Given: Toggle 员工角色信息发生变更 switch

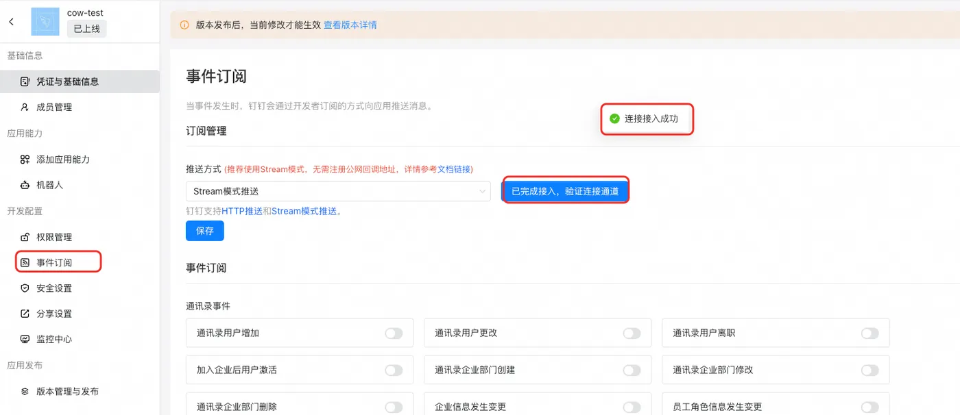Looking at the screenshot, I should tap(869, 407).
